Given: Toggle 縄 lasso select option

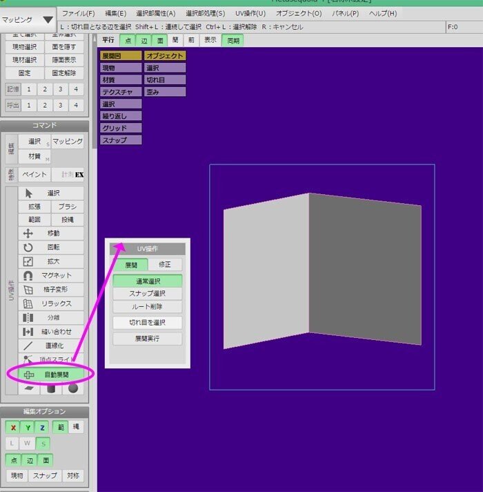Looking at the screenshot, I should click(x=76, y=427).
